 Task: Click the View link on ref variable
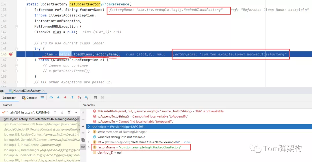click(x=187, y=142)
